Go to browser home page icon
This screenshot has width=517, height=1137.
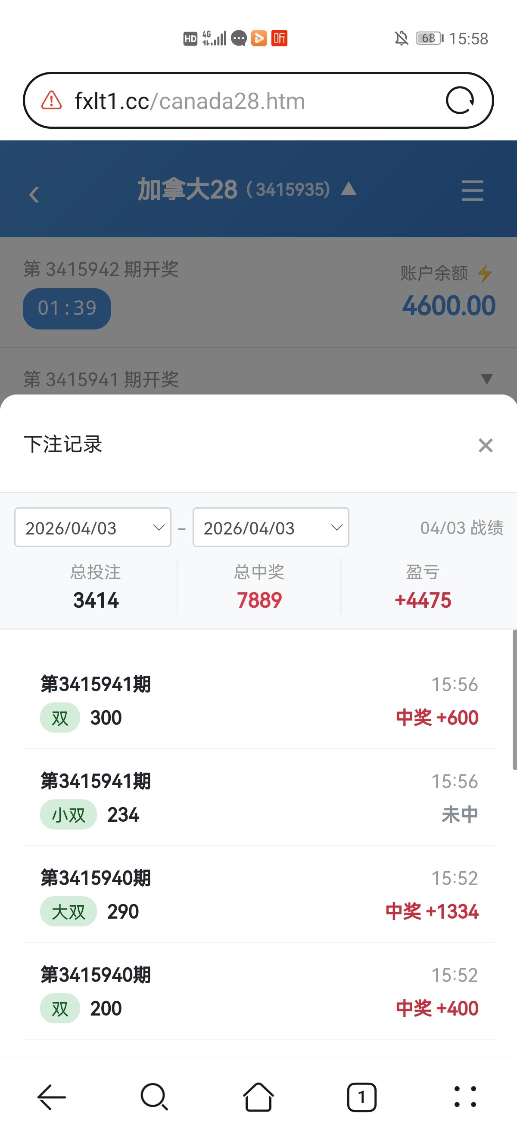[258, 1097]
